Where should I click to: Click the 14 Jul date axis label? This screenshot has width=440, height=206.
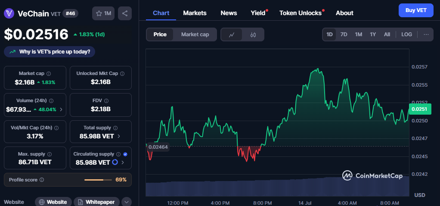tap(305, 203)
